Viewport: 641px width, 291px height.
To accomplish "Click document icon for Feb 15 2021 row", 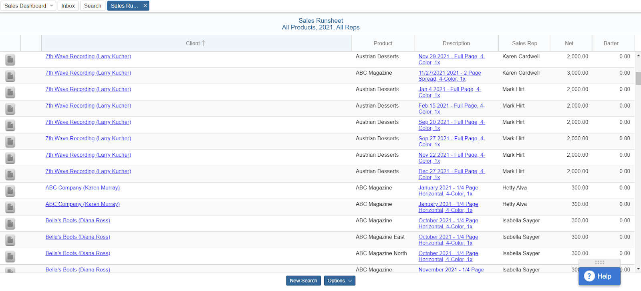I will point(10,109).
